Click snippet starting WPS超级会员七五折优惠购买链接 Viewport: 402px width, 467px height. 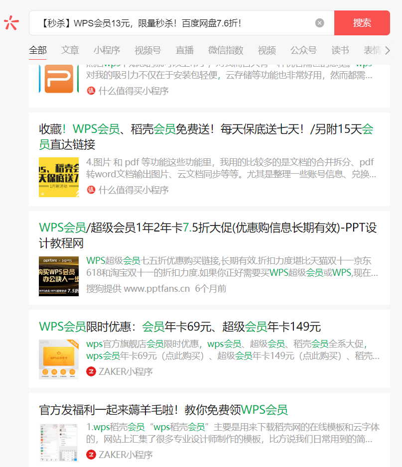pos(232,266)
